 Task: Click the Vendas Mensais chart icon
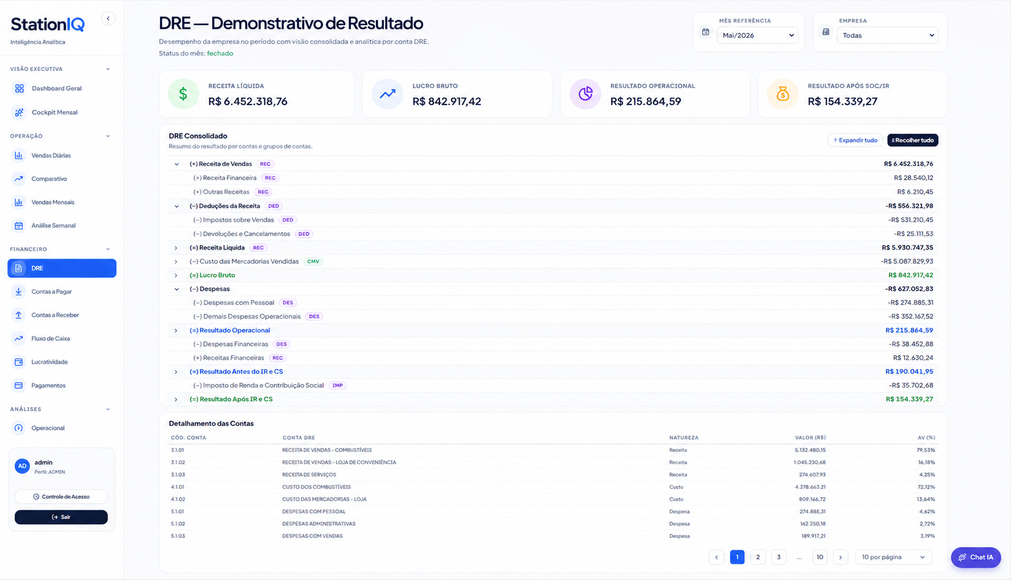(19, 202)
